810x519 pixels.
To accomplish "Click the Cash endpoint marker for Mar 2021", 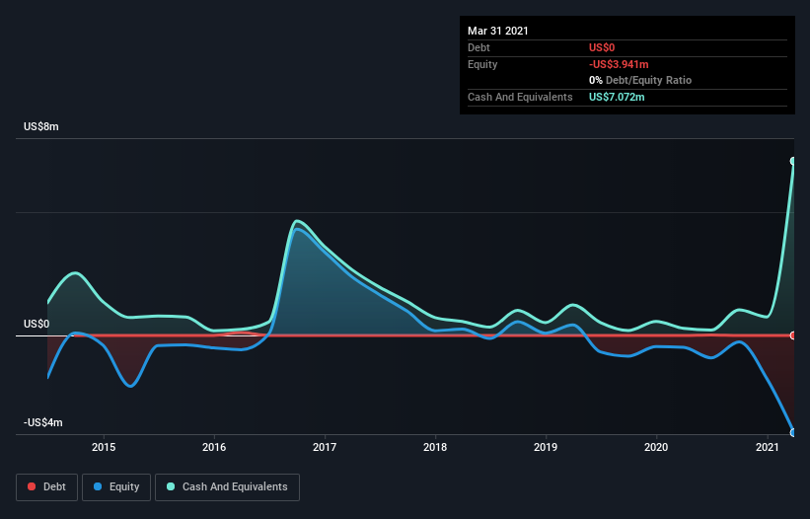I will coord(793,161).
